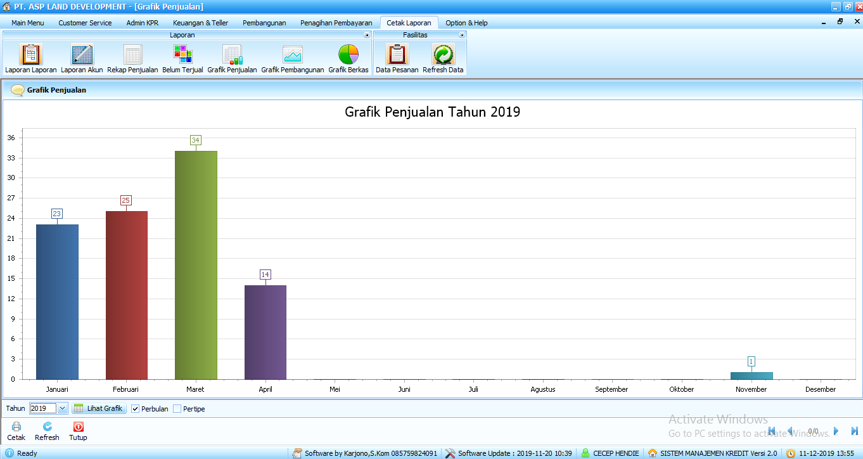Expand the Fasilitas group launcher arrow
Screen dimensions: 863x459
(x=462, y=36)
